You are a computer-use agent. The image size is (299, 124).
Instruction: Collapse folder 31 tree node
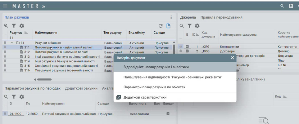pyautogui.click(x=12, y=43)
